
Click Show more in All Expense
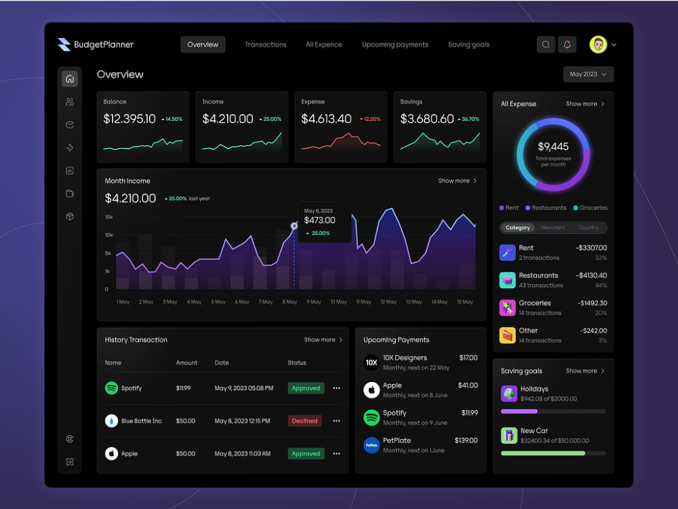pos(585,104)
